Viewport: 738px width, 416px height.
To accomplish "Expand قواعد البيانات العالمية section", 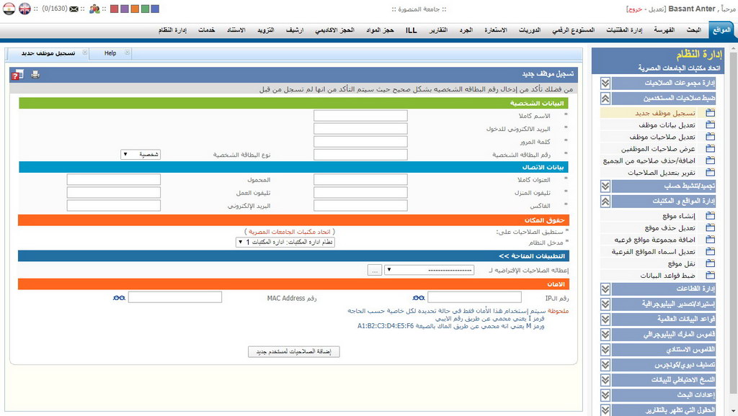I will (605, 319).
